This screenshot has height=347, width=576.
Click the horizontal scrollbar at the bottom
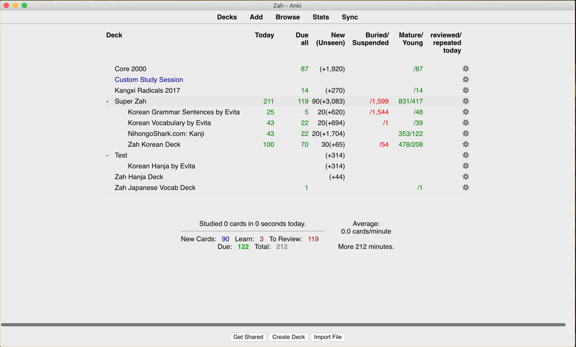[283, 325]
